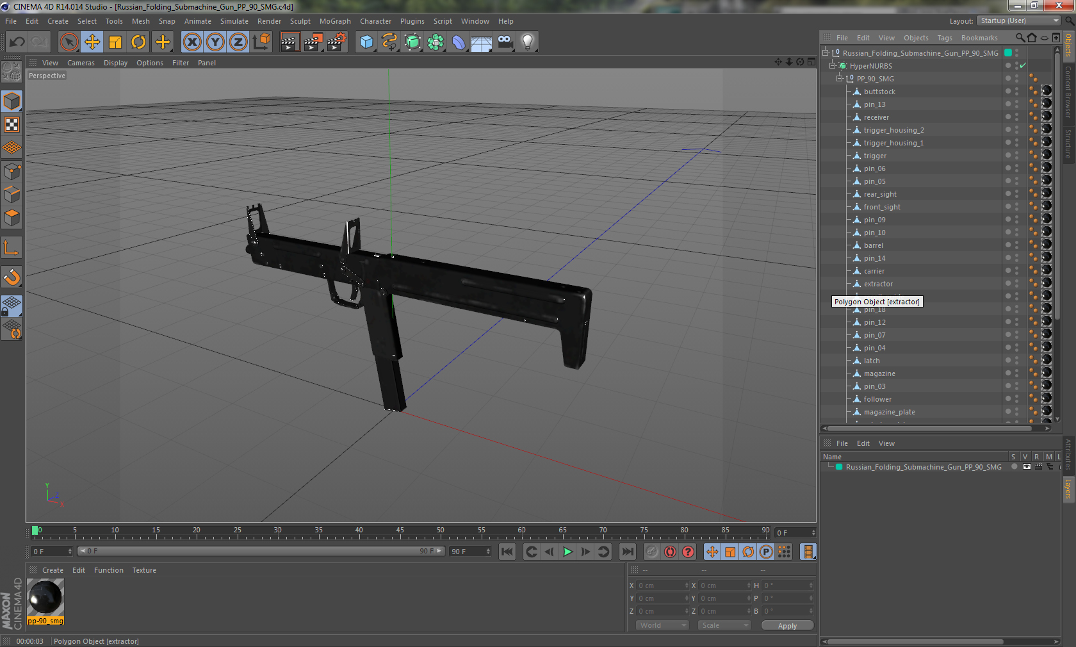
Task: Toggle Y-axis lock icon
Action: [x=215, y=42]
